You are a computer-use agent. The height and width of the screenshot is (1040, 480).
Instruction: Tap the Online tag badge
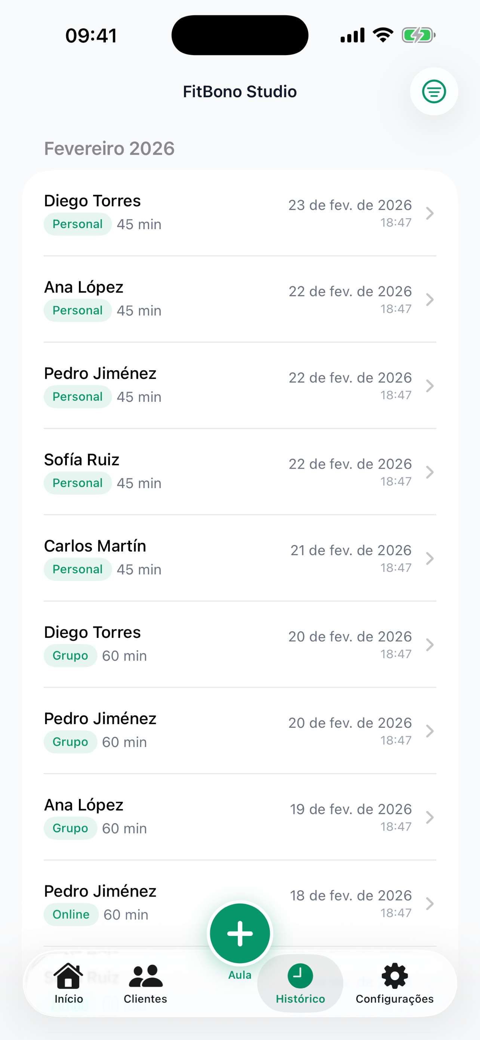pos(71,915)
